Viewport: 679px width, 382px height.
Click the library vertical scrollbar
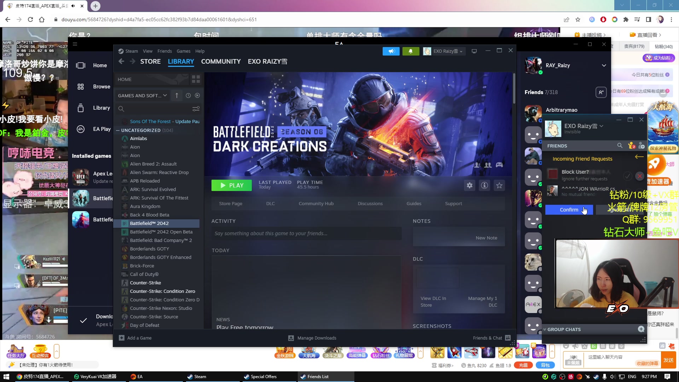point(514,88)
